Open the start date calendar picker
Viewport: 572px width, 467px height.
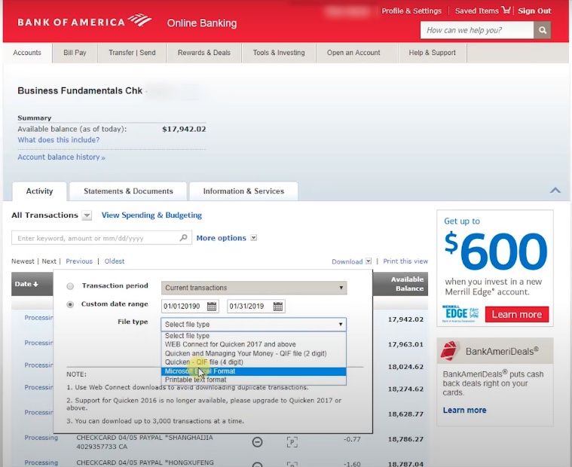212,307
